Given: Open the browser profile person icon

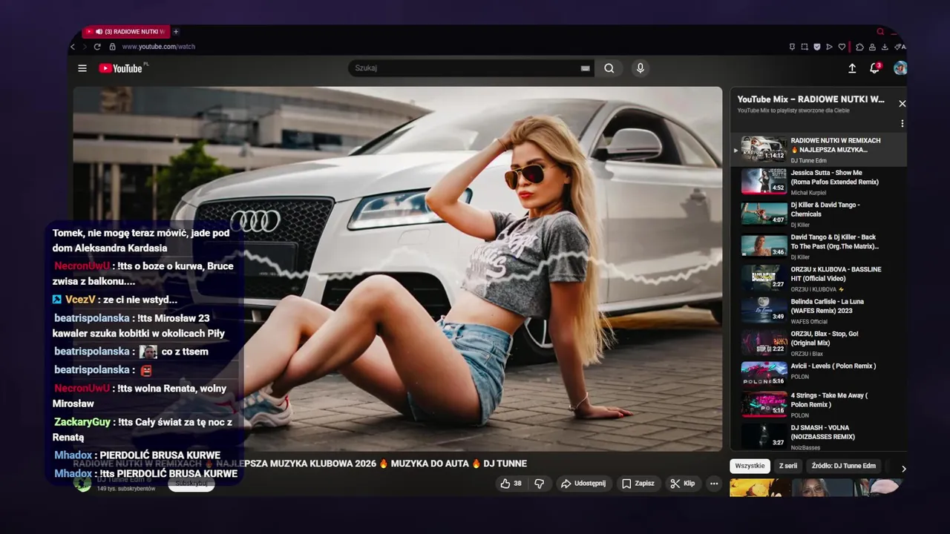Looking at the screenshot, I should tap(872, 47).
